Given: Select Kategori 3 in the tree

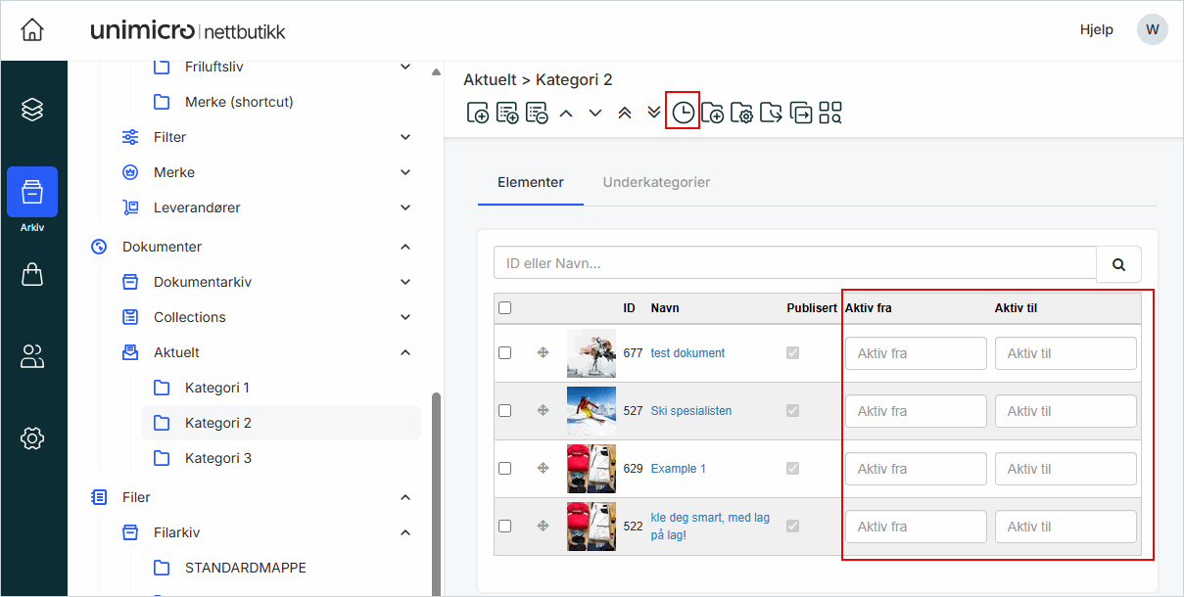Looking at the screenshot, I should (217, 458).
